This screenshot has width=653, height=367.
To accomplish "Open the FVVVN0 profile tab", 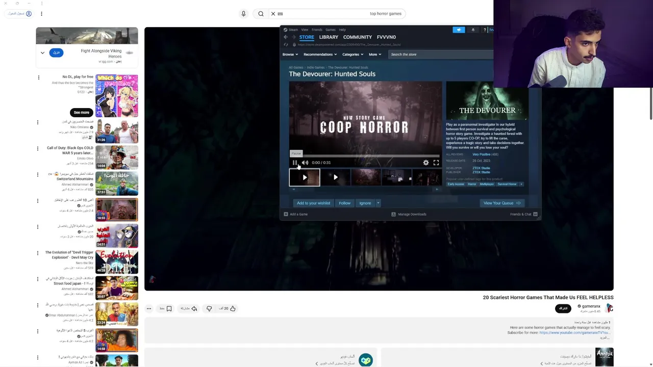I will (386, 37).
